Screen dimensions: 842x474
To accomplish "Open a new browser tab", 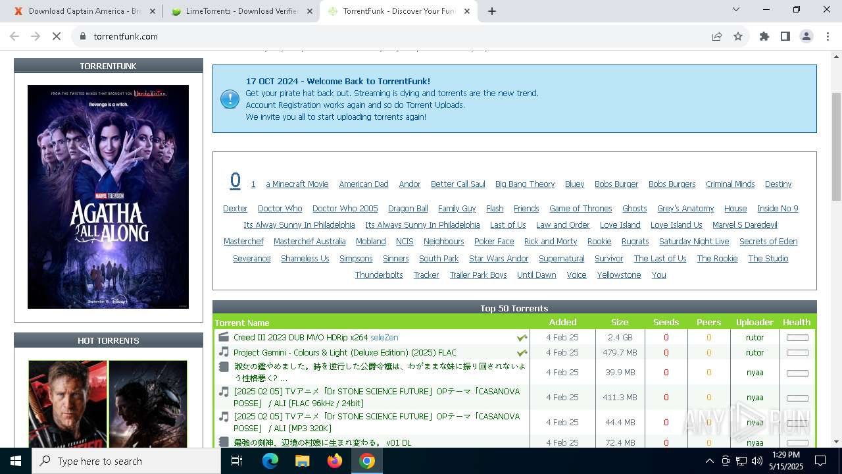I will 492,11.
